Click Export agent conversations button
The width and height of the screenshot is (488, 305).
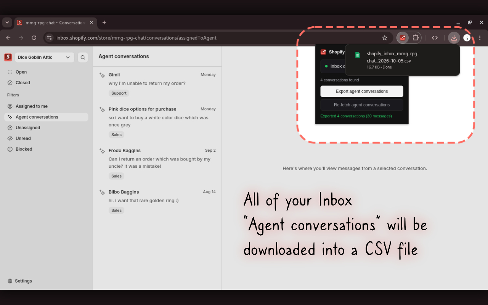click(362, 91)
